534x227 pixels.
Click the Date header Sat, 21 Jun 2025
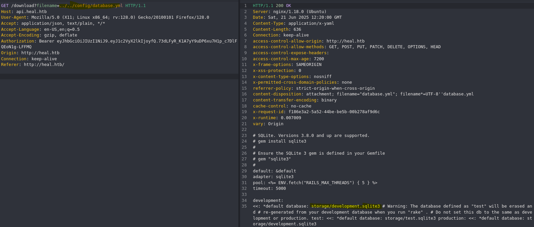tap(297, 17)
